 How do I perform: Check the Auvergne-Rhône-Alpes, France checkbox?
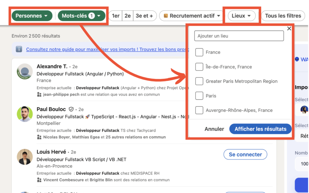pos(199,110)
